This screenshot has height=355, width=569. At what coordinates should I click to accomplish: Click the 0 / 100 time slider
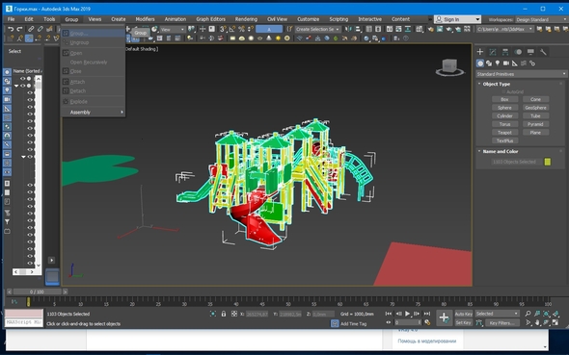click(x=37, y=292)
